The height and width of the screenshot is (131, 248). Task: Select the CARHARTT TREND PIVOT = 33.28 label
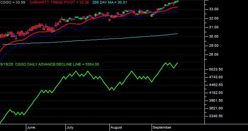[x=59, y=2]
